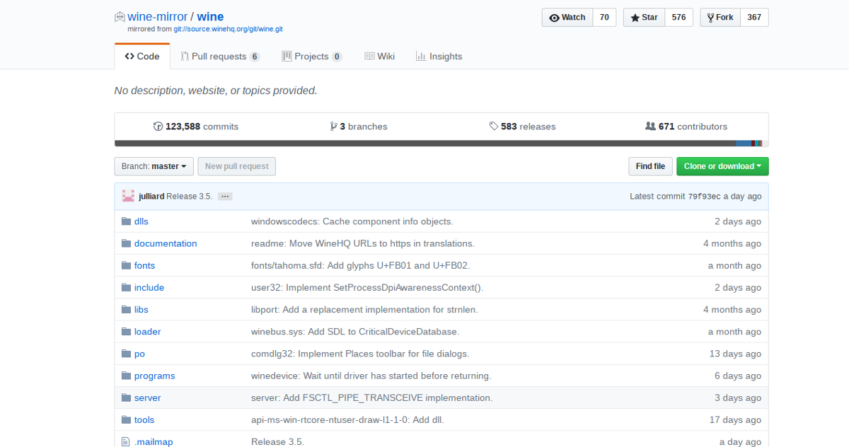Open commit 'comdlg32: Implement Places toolbar for file dialogs.'
The height and width of the screenshot is (447, 849).
pyautogui.click(x=360, y=354)
